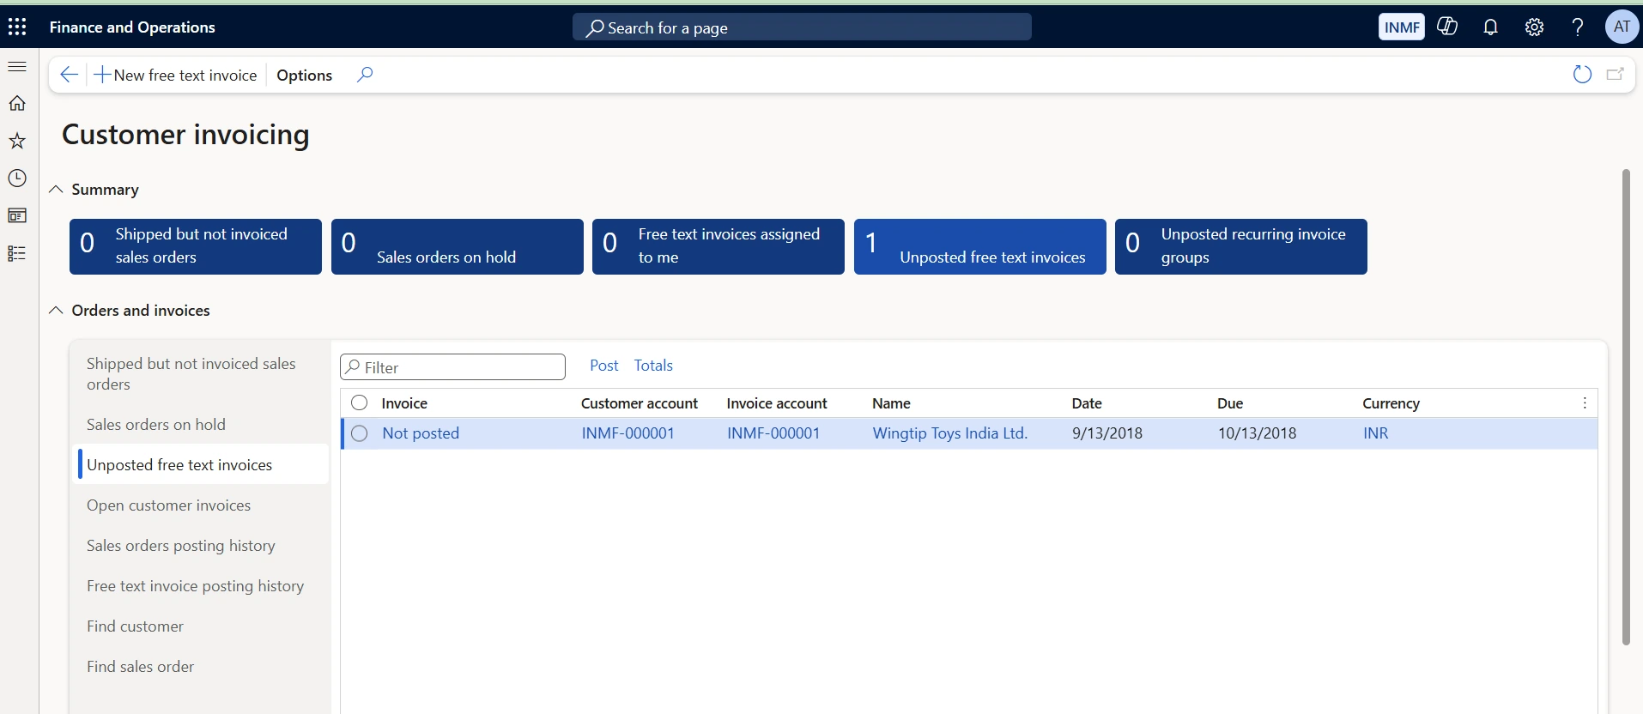Go to Home in the sidebar
The image size is (1643, 714).
coord(17,103)
